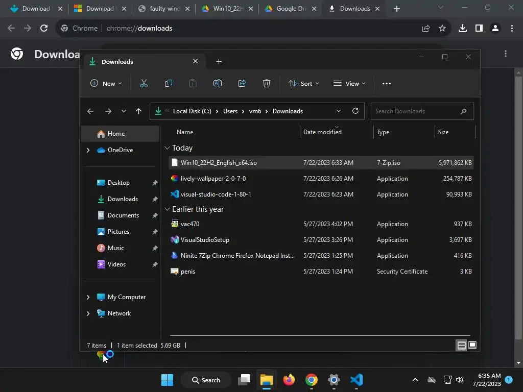
Task: Open Visual Studio Code from taskbar
Action: coord(356,380)
